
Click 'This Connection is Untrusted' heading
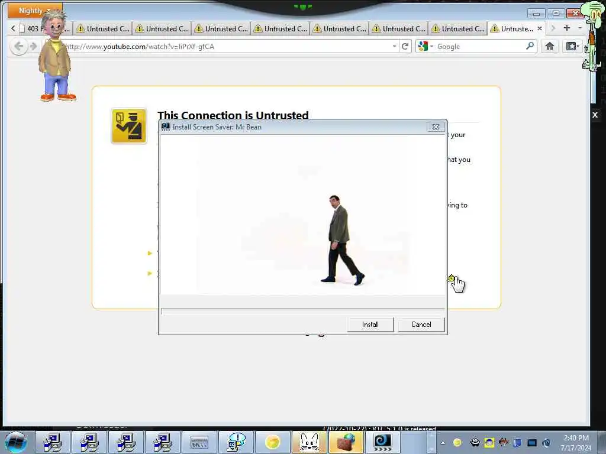tap(233, 115)
